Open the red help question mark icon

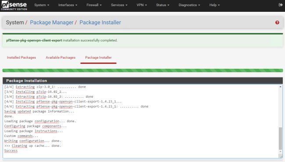pos(277,22)
